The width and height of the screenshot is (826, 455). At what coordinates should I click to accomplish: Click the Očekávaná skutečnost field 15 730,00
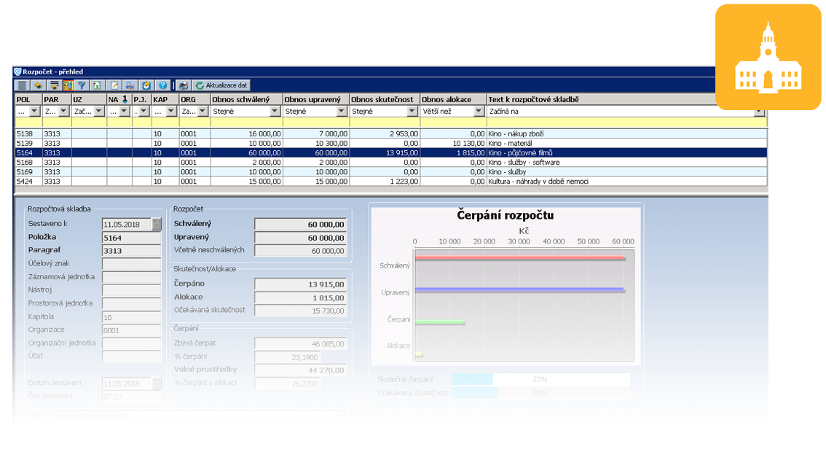click(300, 311)
